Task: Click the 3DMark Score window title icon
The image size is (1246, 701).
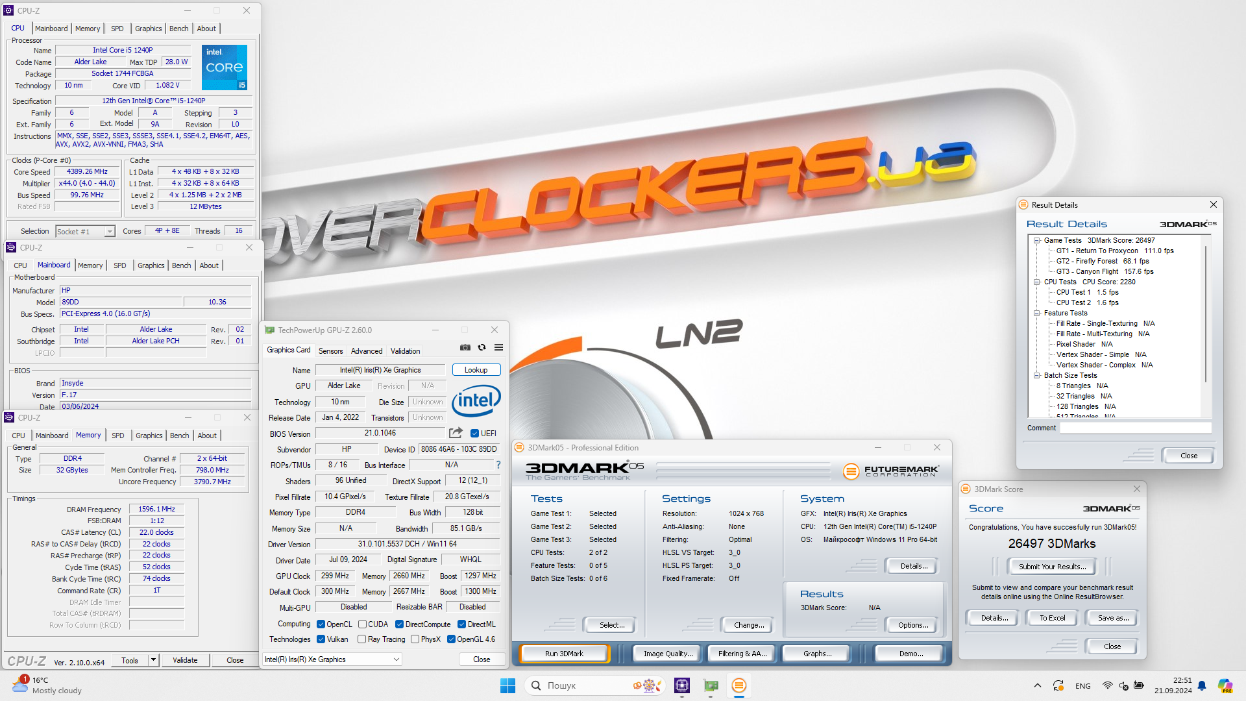Action: 966,489
